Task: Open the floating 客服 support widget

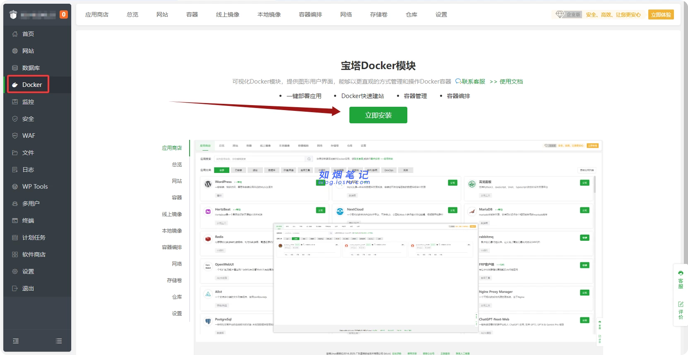Action: (x=681, y=280)
